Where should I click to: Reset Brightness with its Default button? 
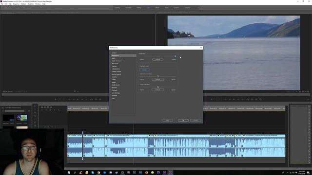(158, 59)
